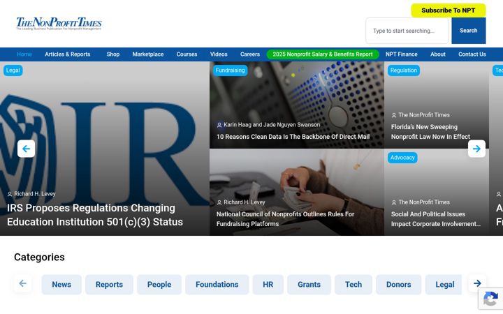
Task: Open the Courses menu item
Action: pyautogui.click(x=187, y=54)
